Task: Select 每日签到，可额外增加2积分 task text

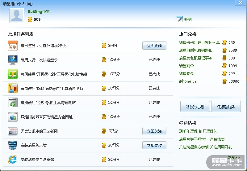Action: coord(44,46)
